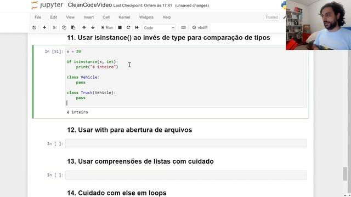The image size is (351, 197).
Task: Restart the kernel with the circular arrow
Action: [x=128, y=27]
